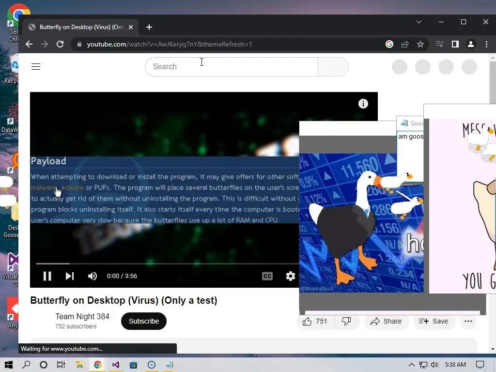
Task: Open the system volume control
Action: 434,365
